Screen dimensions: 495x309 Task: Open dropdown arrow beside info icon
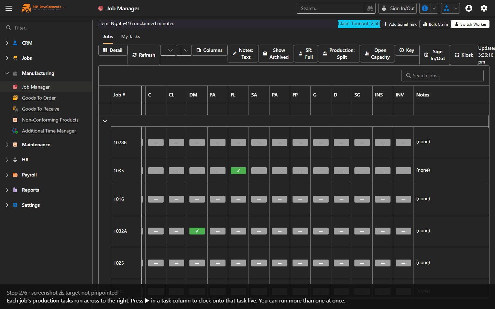(434, 8)
